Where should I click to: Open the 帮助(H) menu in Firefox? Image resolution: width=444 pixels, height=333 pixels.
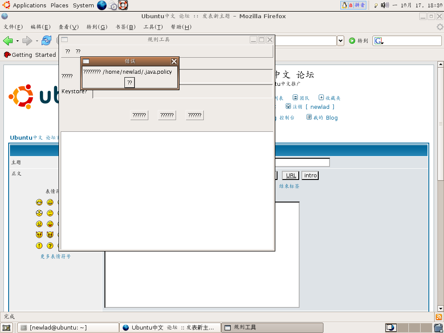click(x=181, y=27)
